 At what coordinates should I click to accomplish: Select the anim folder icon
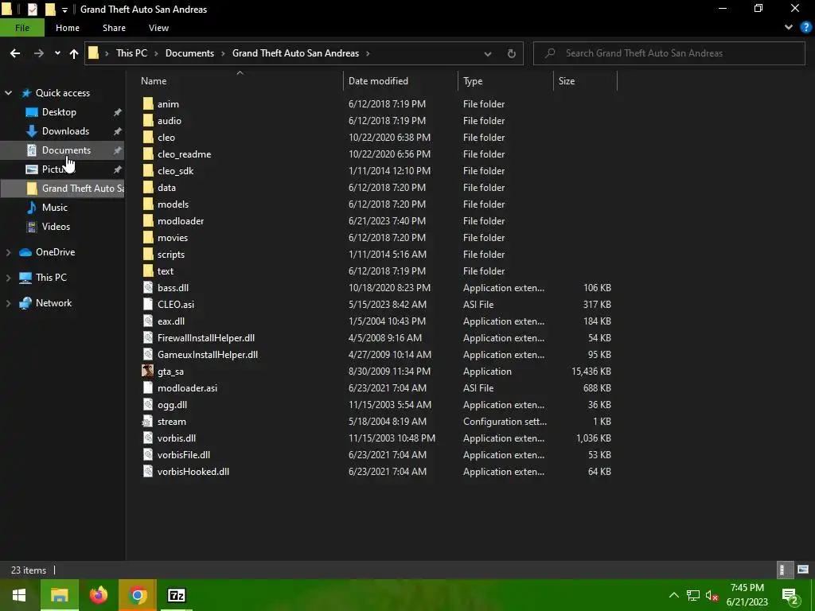click(147, 104)
